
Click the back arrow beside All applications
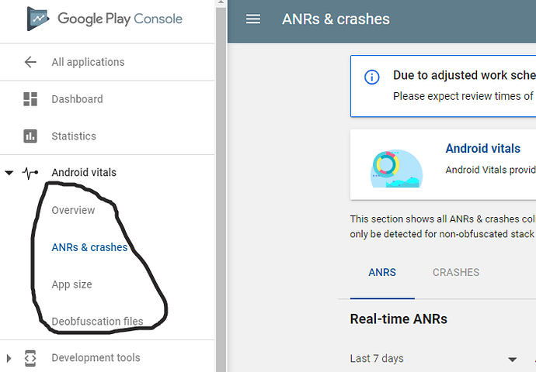pos(30,62)
